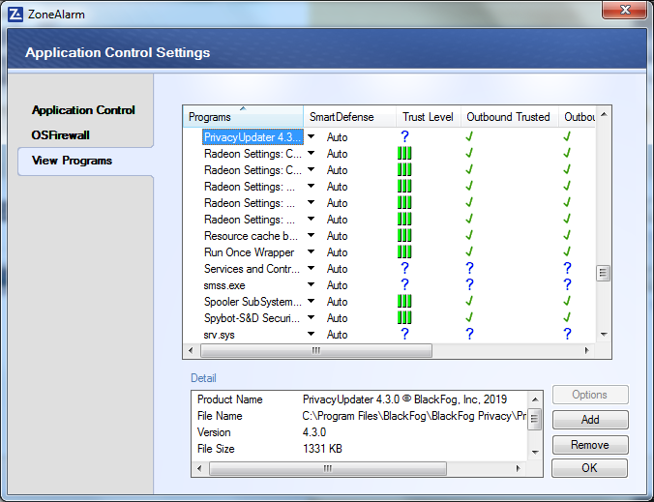Expand SmartDefense dropdown for srv.sys
This screenshot has width=654, height=502.
(312, 335)
